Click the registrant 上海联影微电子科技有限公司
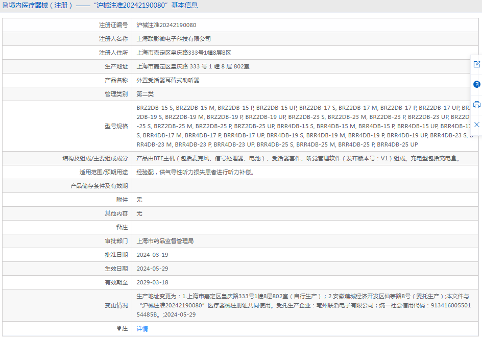This screenshot has width=482, height=339. point(174,39)
